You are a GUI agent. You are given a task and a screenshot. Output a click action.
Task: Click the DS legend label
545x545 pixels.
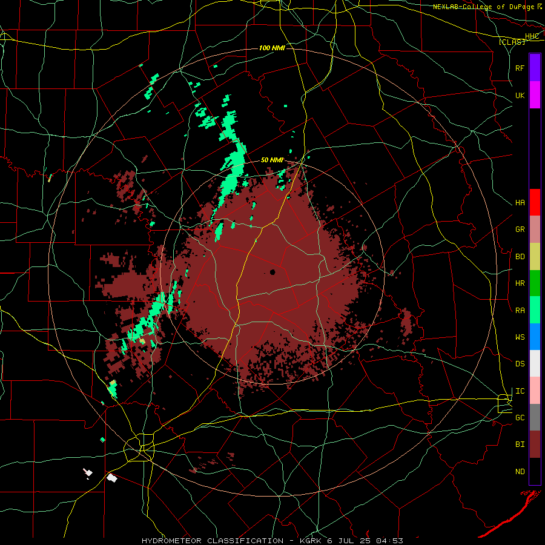(520, 364)
